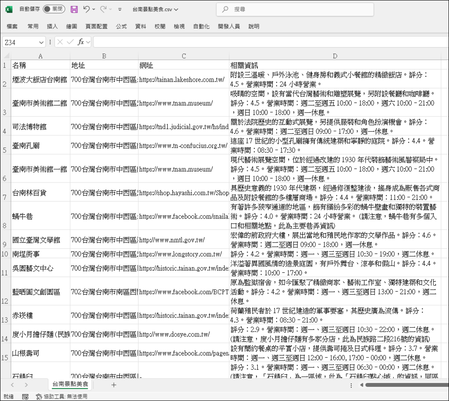Click the header cell 名稱
This screenshot has height=401, width=449.
coord(40,65)
